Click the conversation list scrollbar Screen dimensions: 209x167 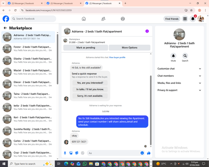point(57,59)
